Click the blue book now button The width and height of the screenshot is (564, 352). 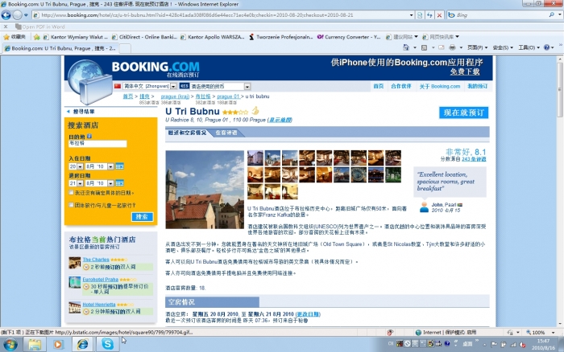(x=463, y=113)
